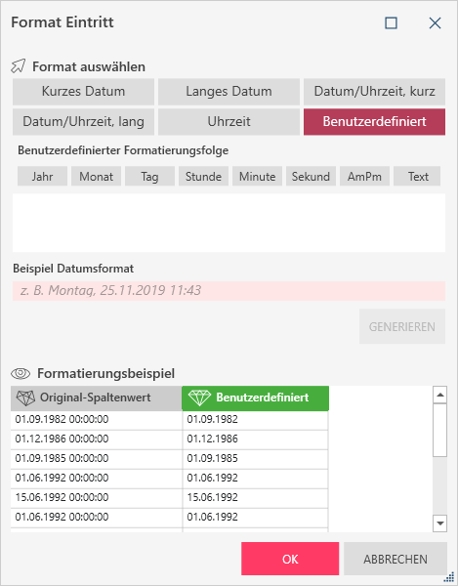Insert the Tag format token
458x586 pixels.
149,177
